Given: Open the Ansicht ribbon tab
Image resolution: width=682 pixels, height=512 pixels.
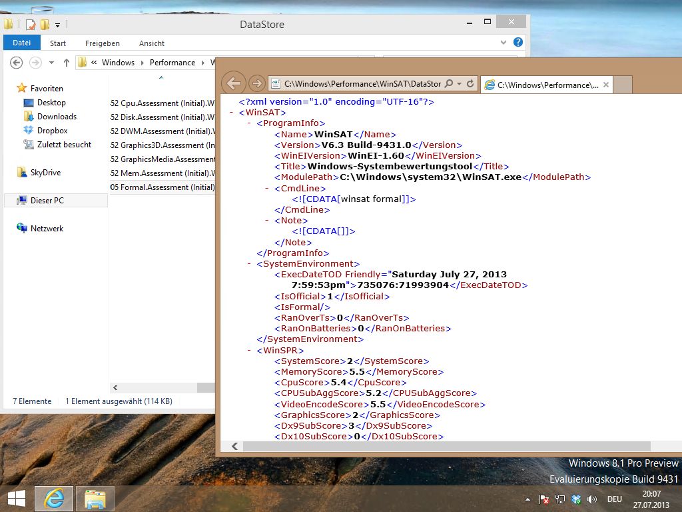Looking at the screenshot, I should point(151,43).
